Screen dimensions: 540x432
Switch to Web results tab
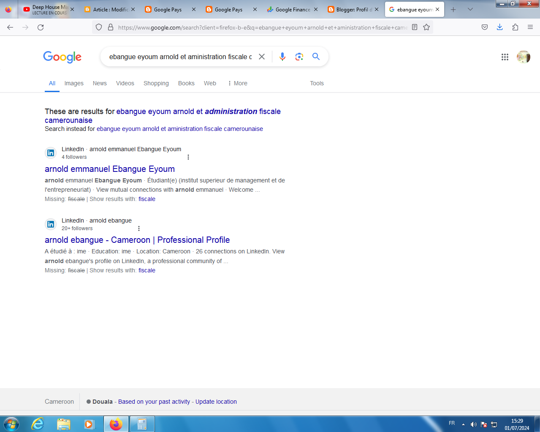point(210,83)
